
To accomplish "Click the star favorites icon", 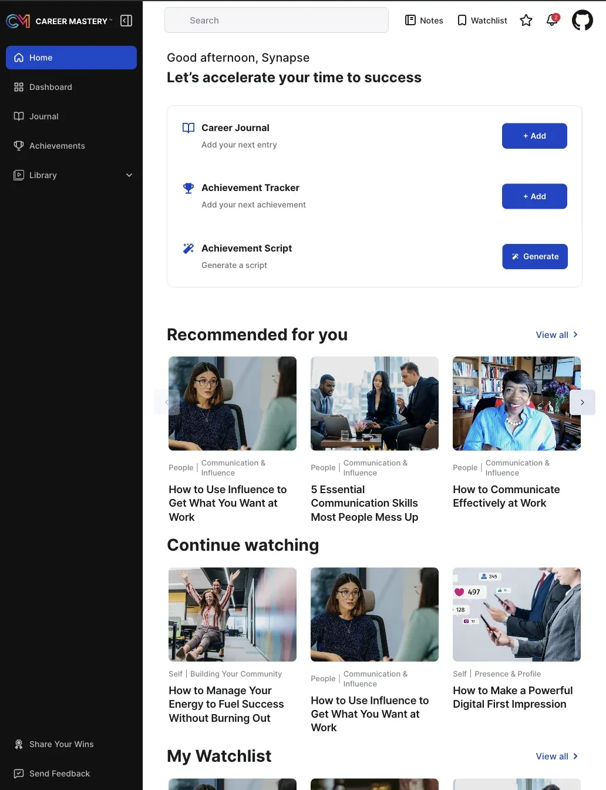I will coord(526,21).
